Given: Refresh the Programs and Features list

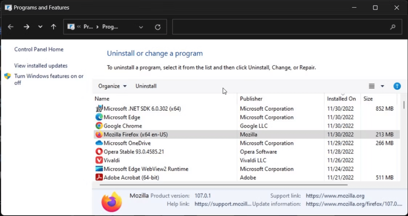Looking at the screenshot, I should click(158, 27).
